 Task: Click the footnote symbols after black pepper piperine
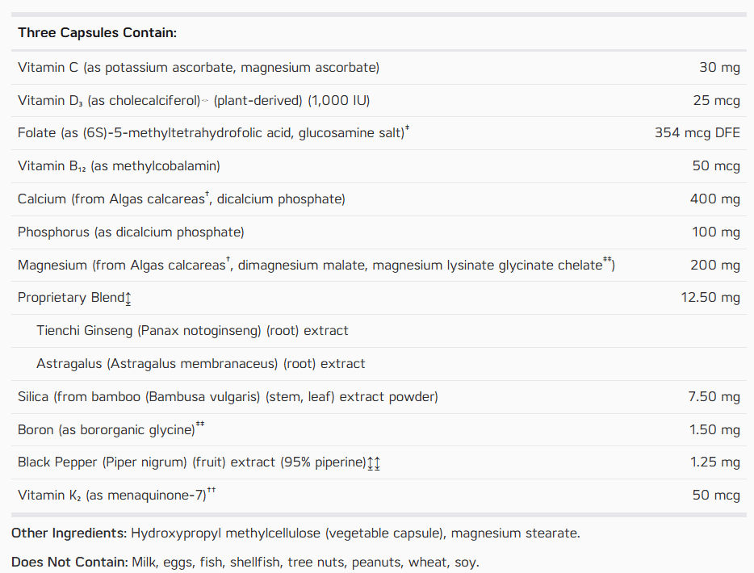[x=374, y=463]
